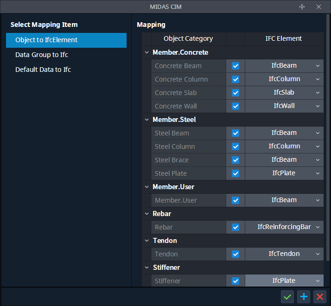Uncheck the Rebar row checkbox
The image size is (331, 306).
point(236,227)
